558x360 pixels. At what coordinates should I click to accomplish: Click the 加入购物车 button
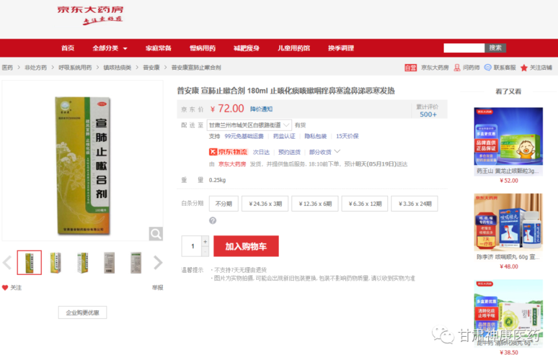pyautogui.click(x=246, y=246)
